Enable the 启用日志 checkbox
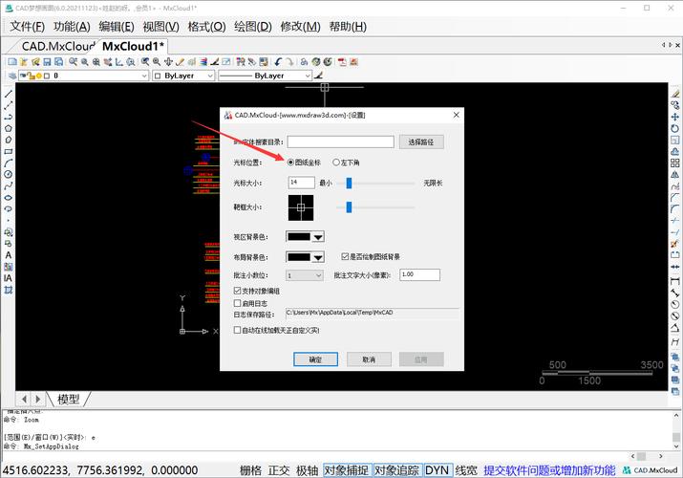The width and height of the screenshot is (683, 478). point(239,302)
